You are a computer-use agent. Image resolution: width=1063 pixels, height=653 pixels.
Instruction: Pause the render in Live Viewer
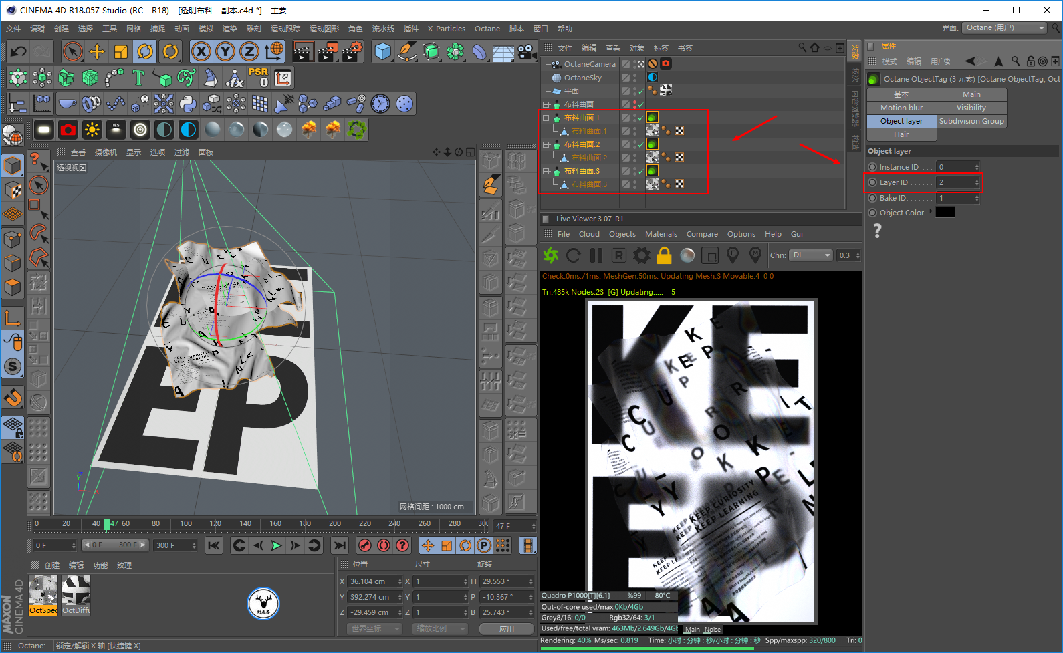coord(596,255)
